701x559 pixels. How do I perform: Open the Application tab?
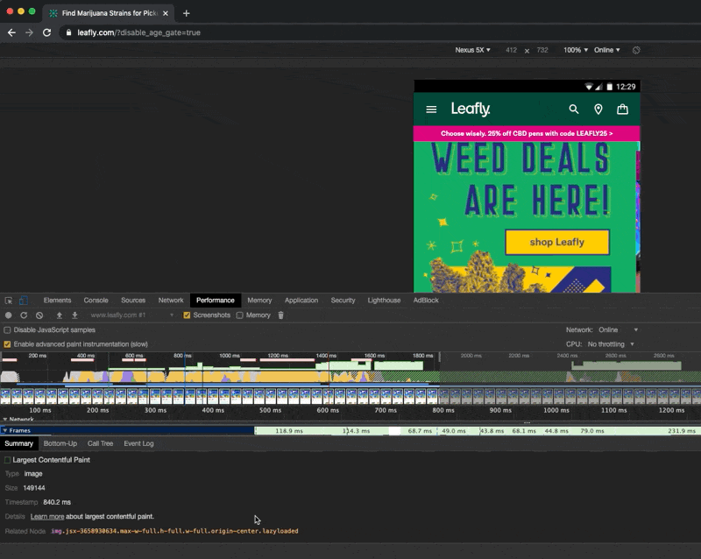(x=301, y=301)
